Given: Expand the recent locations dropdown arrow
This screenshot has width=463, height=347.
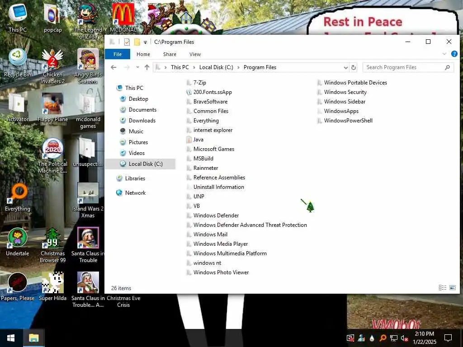Looking at the screenshot, I should [137, 68].
